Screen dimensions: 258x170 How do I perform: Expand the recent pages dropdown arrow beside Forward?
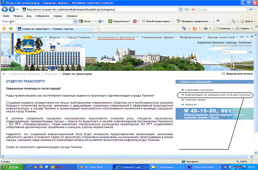17,9
